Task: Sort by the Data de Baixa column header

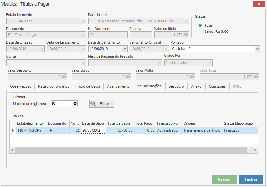Action: (x=93, y=123)
